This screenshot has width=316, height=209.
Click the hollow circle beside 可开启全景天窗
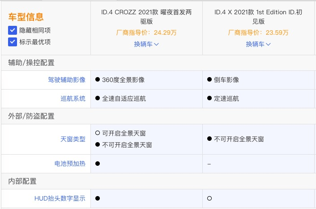point(98,133)
